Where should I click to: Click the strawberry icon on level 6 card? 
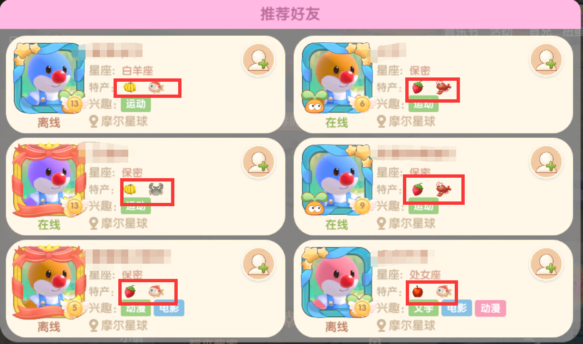(417, 87)
